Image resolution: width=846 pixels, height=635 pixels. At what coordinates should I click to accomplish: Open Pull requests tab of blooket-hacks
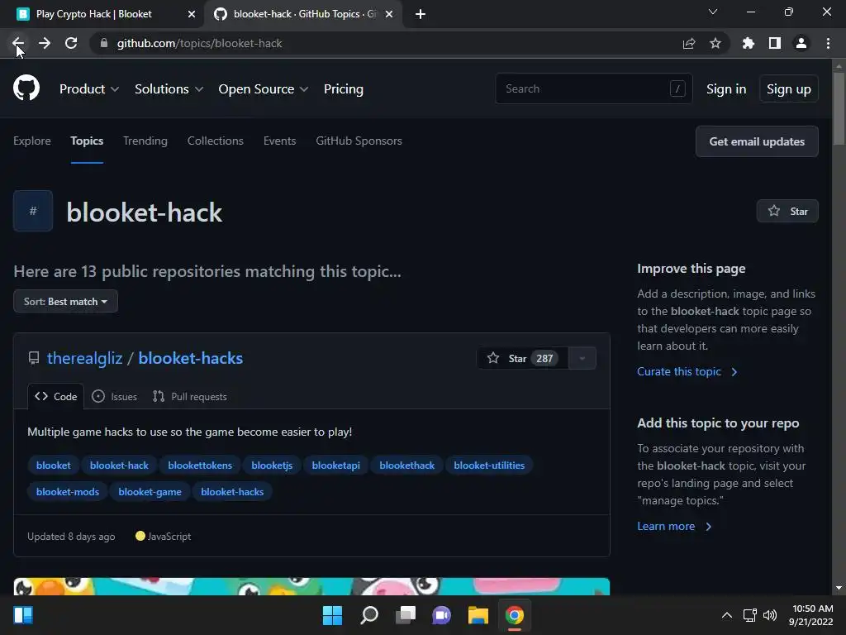click(x=190, y=396)
